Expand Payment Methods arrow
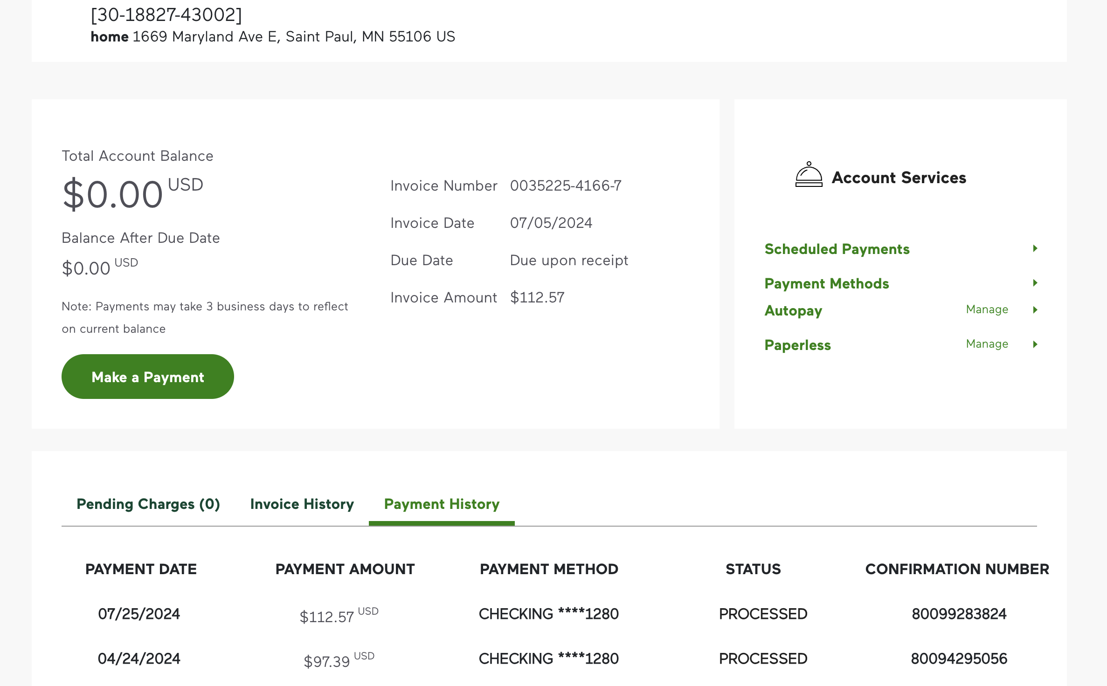Image resolution: width=1107 pixels, height=686 pixels. click(1035, 283)
